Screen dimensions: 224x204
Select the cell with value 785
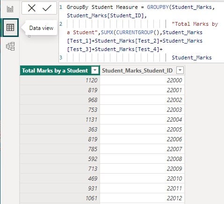click(x=60, y=149)
